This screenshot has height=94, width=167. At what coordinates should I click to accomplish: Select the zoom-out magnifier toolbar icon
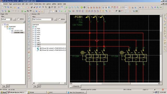[75, 7]
